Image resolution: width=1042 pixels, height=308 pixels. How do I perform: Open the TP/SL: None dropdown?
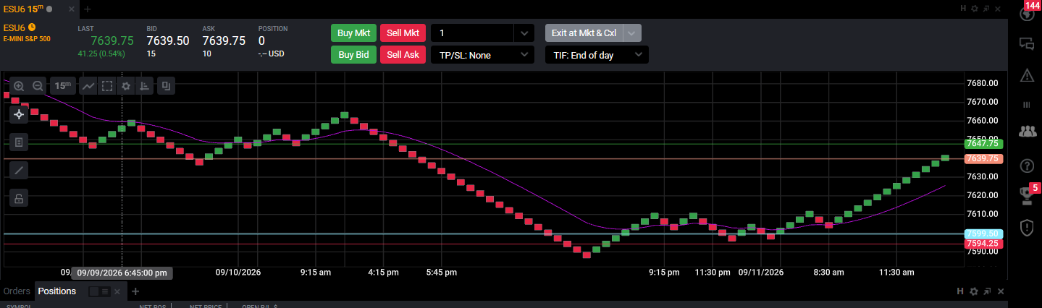(482, 55)
